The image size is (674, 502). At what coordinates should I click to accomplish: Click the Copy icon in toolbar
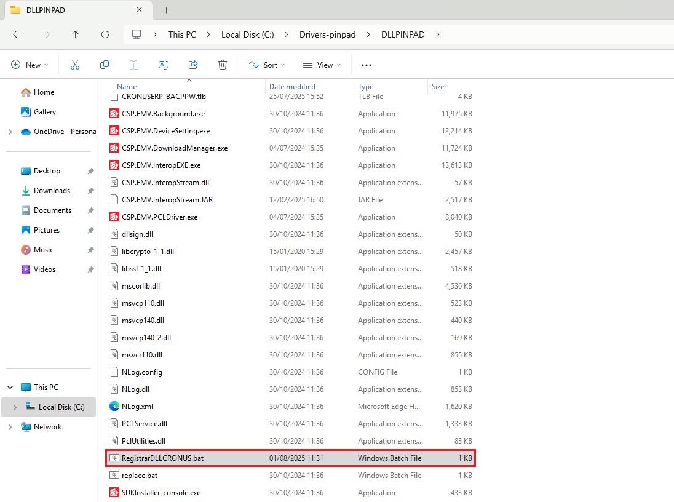[105, 65]
